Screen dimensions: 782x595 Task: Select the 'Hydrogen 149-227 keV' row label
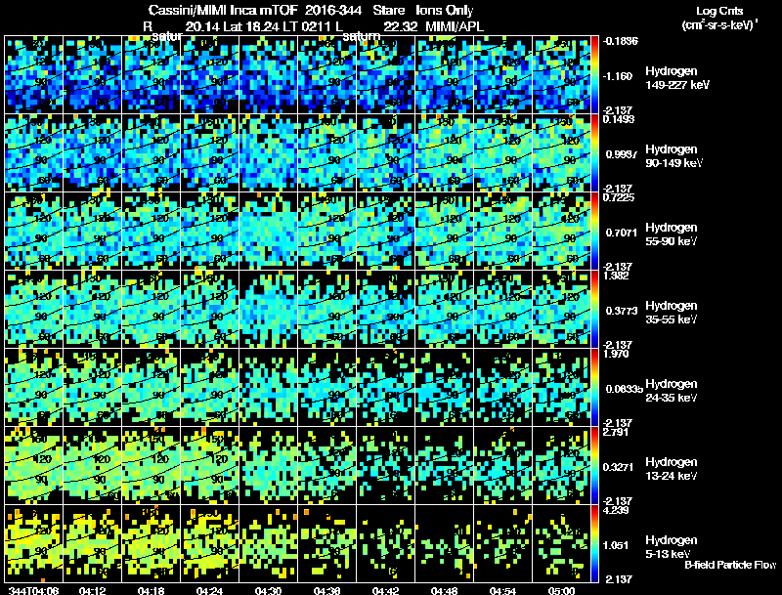[x=676, y=78]
